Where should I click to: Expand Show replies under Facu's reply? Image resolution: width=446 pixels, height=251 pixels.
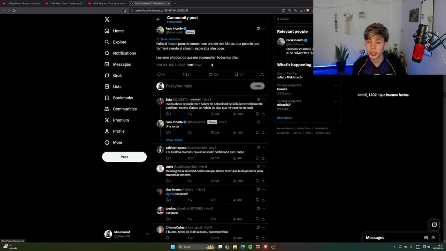click(174, 140)
